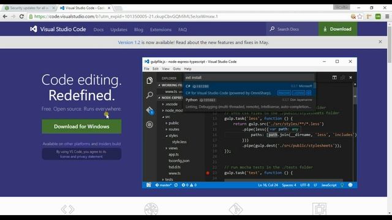Open the Extensions page link
This screenshot has height=220, width=392.
(x=160, y=29)
